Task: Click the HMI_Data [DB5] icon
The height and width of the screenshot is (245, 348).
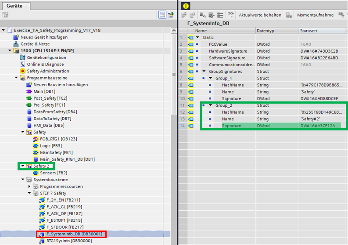Action: (29, 125)
